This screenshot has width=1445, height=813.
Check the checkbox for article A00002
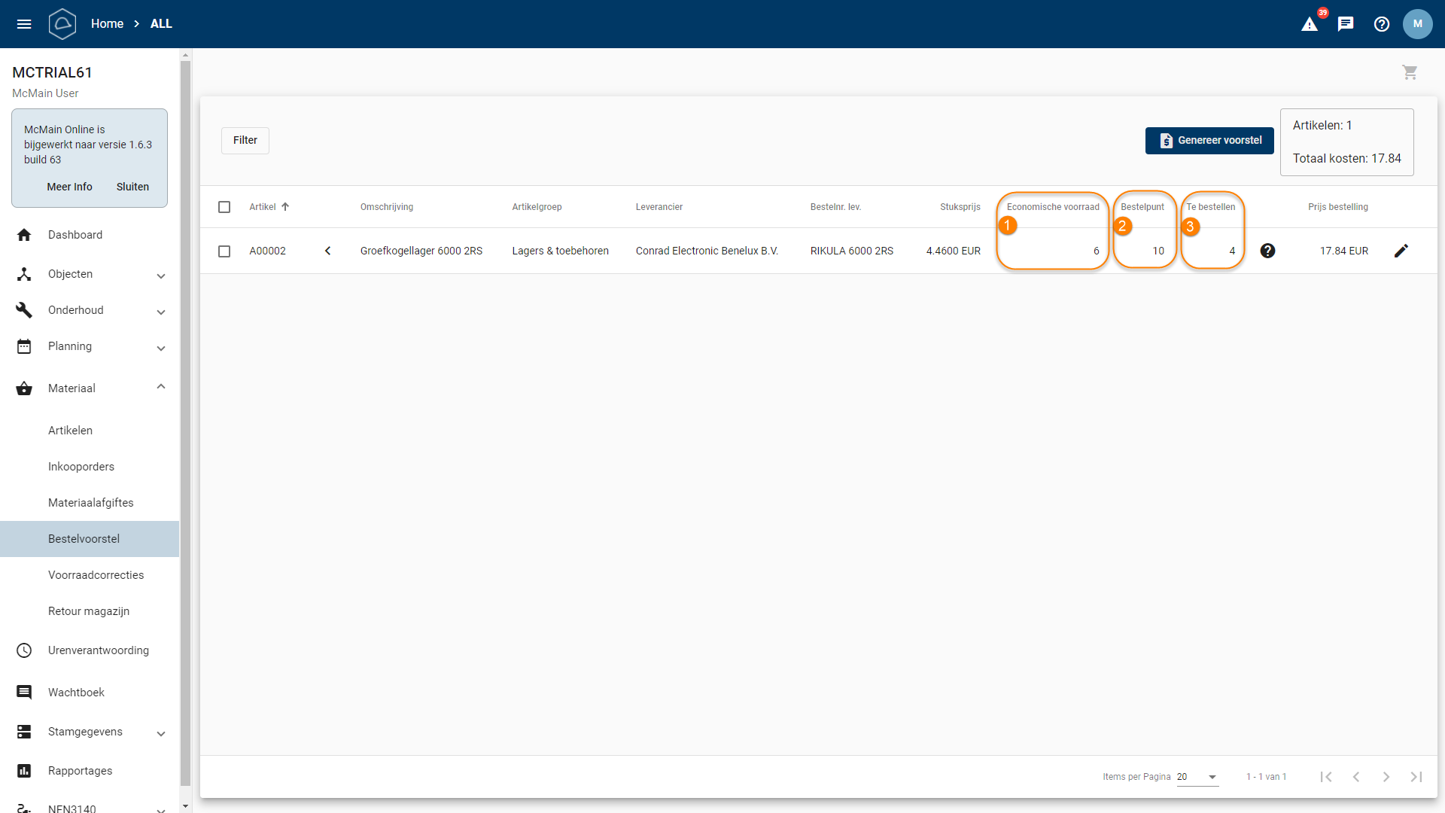coord(224,251)
